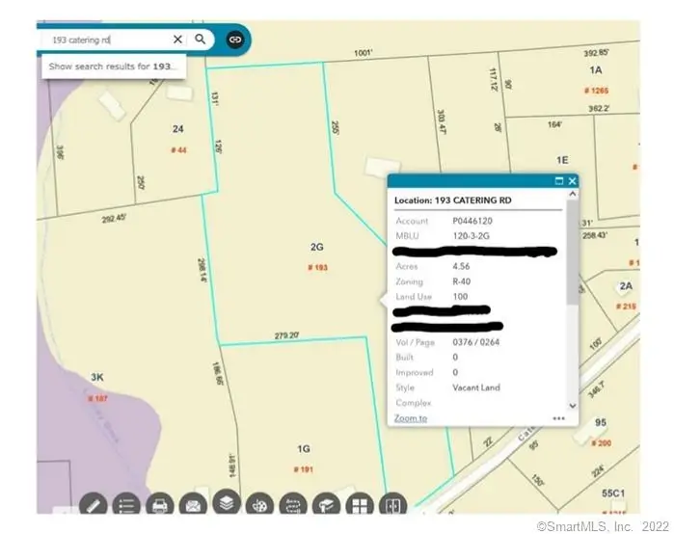This screenshot has width=674, height=534.
Task: Open the Draw palette tool
Action: [259, 505]
